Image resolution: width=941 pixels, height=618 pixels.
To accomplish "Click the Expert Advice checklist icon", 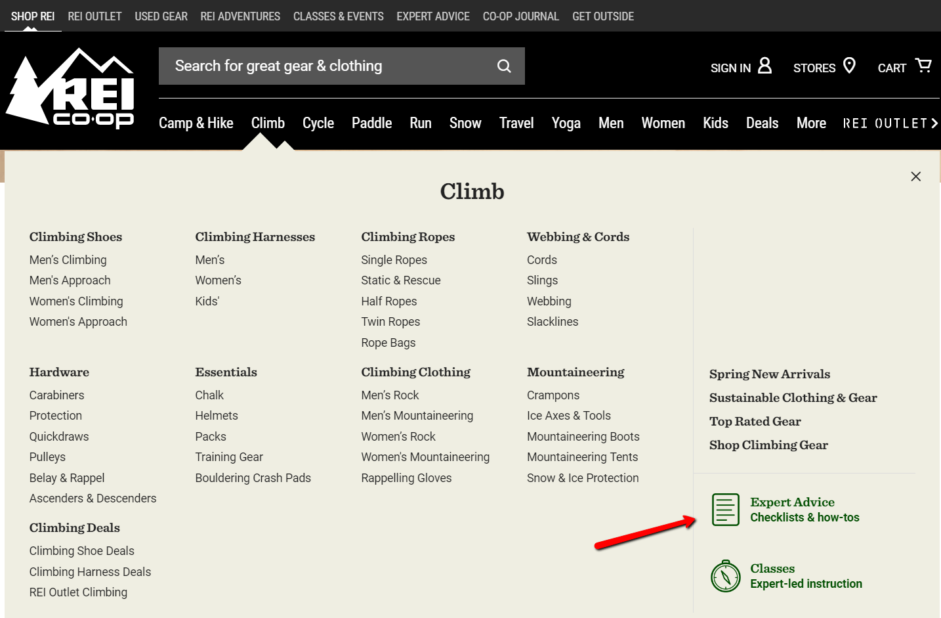I will pos(726,510).
